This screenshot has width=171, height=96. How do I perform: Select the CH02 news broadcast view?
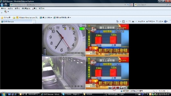click(x=107, y=40)
